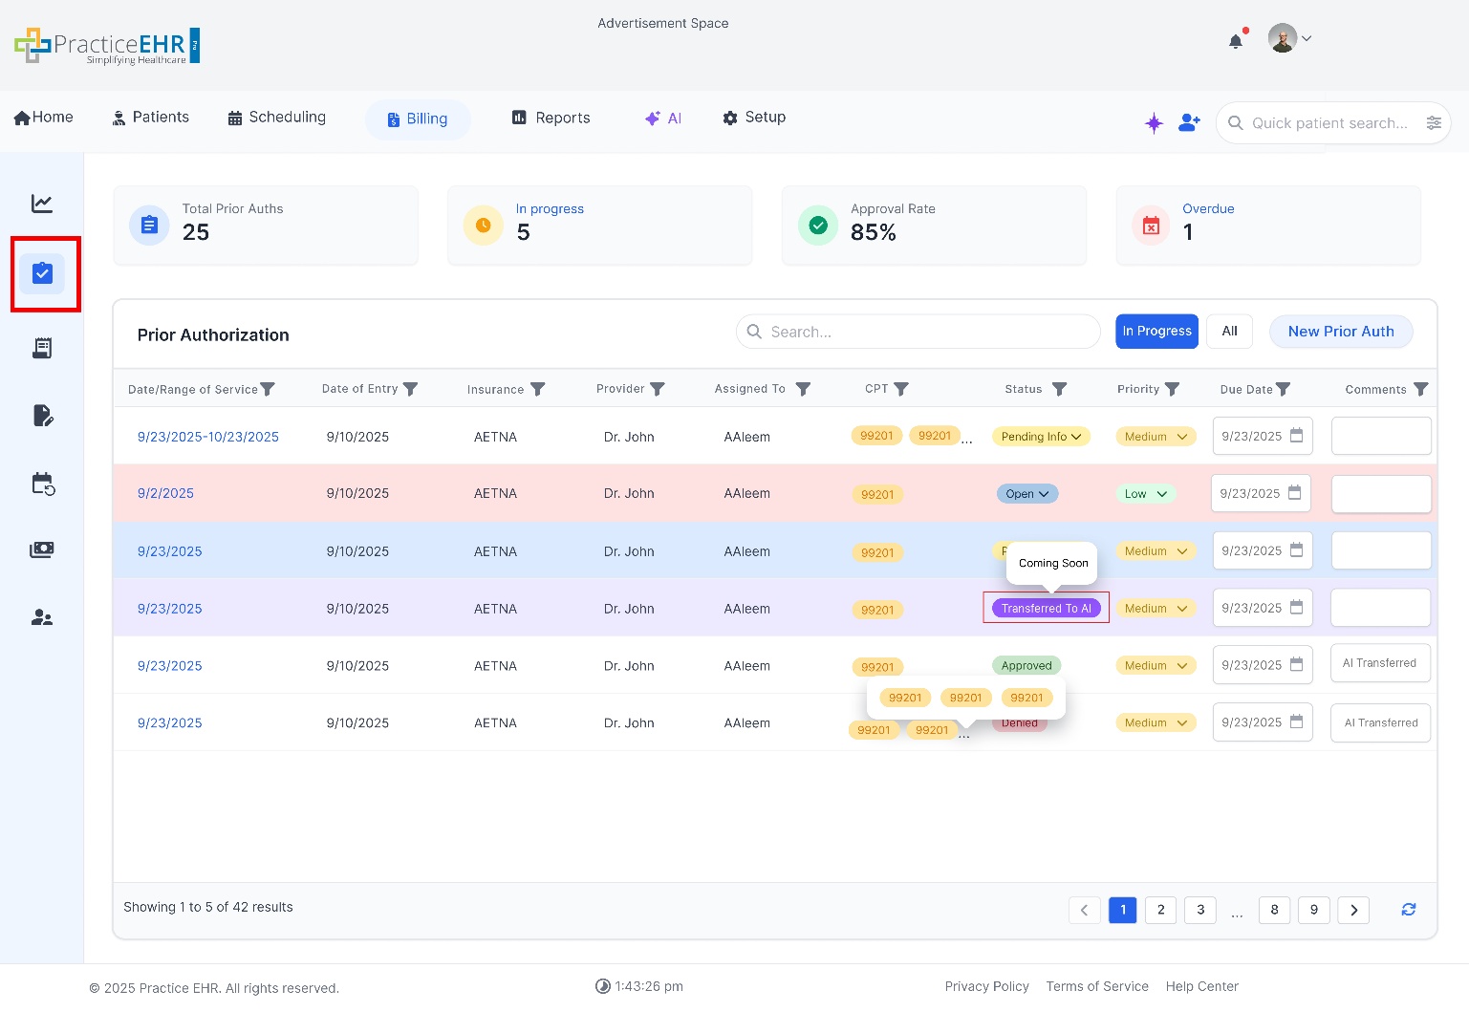Filter the Status column
The image size is (1469, 1012).
click(1059, 389)
